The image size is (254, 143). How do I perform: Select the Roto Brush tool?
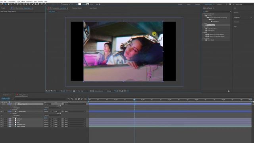click(42, 4)
